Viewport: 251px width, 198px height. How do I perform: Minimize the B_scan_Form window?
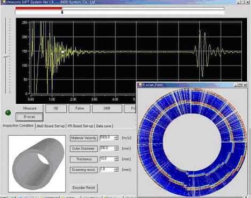point(236,85)
